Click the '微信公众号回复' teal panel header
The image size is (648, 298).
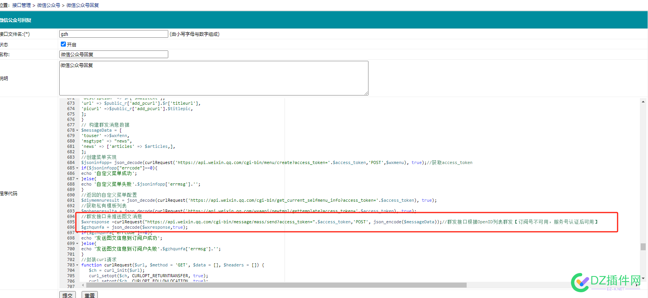(323, 20)
